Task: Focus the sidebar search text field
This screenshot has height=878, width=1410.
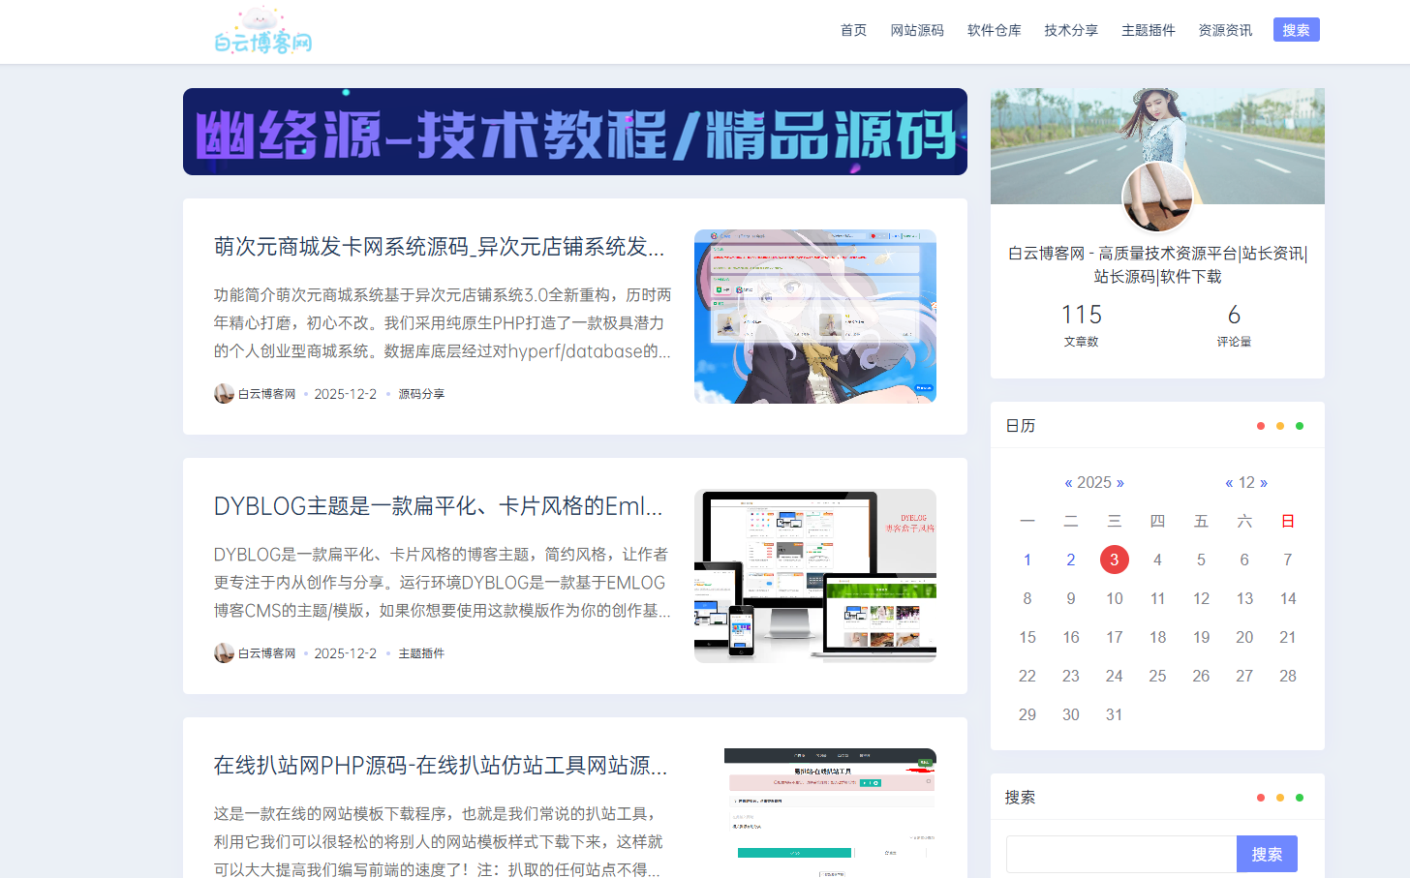Action: (x=1121, y=854)
